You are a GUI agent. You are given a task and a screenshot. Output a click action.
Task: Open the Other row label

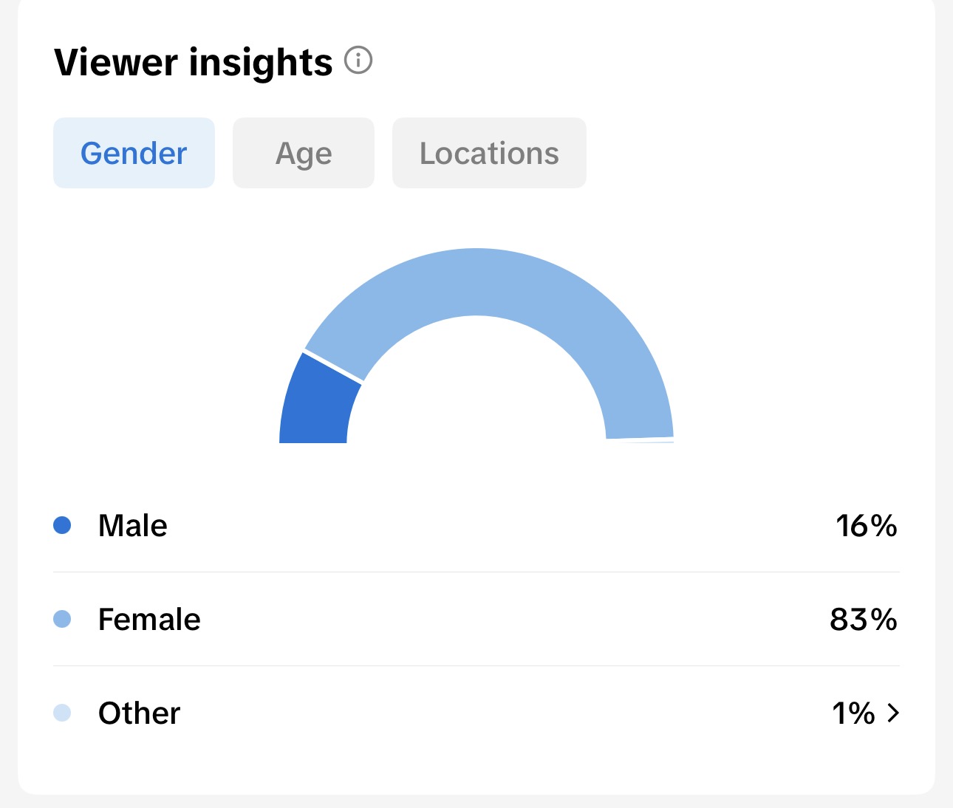pyautogui.click(x=140, y=713)
